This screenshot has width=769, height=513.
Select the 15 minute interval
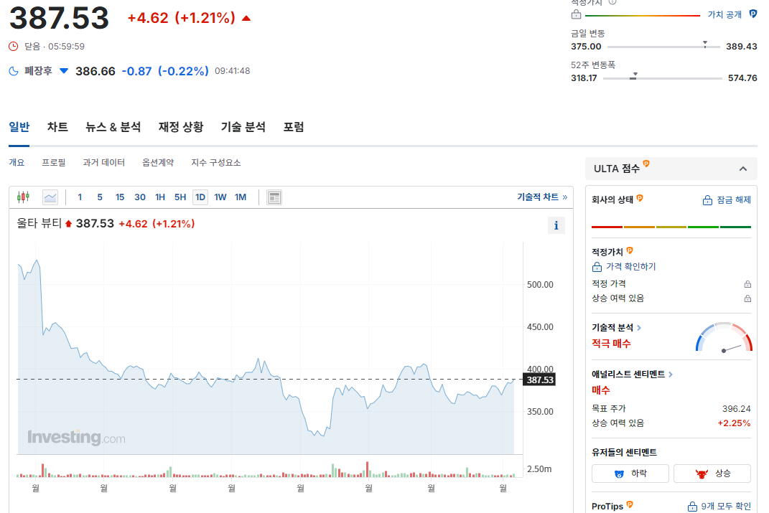(x=120, y=197)
